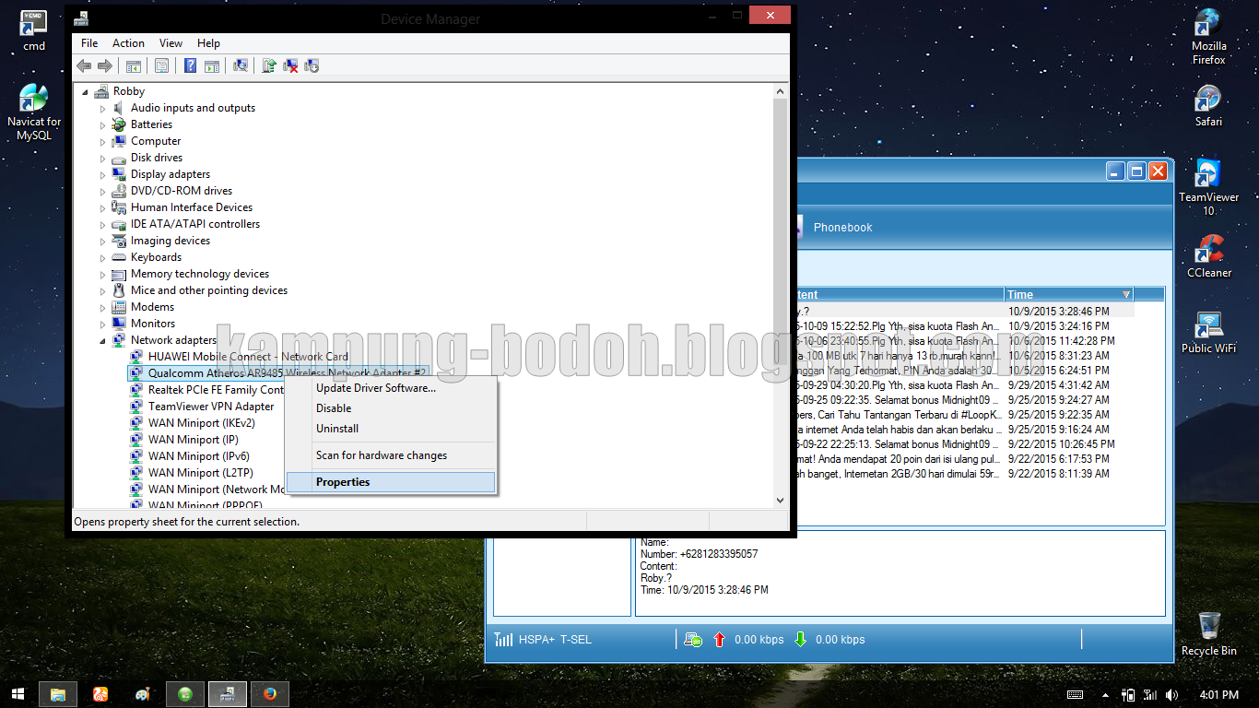Click the Forward arrow in Device Manager toolbar
1259x708 pixels.
[x=105, y=65]
